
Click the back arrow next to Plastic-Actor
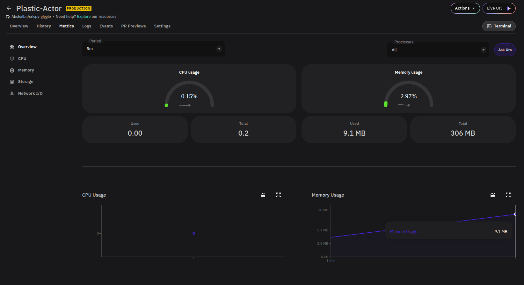[9, 8]
